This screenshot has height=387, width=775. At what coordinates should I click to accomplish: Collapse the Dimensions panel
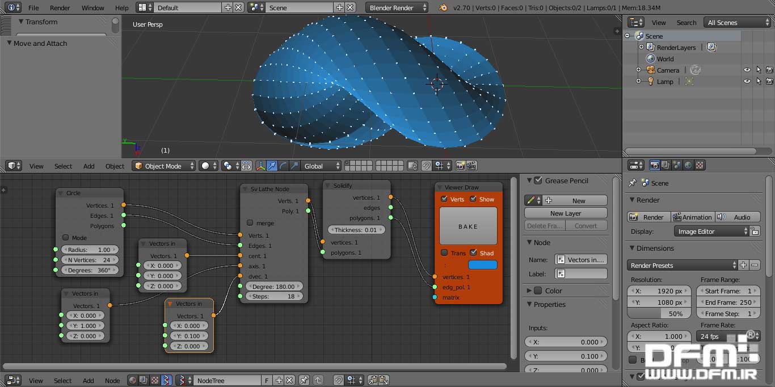point(633,248)
